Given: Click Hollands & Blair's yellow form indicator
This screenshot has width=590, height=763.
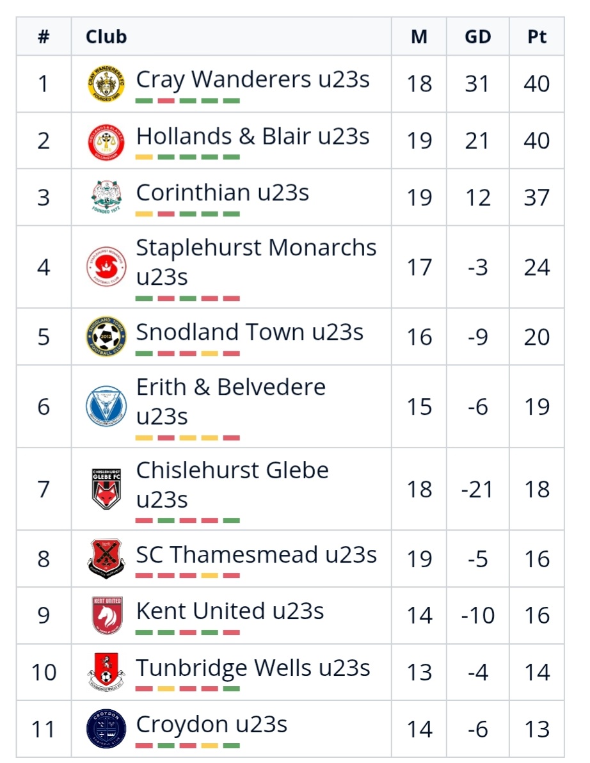Looking at the screenshot, I should [145, 157].
